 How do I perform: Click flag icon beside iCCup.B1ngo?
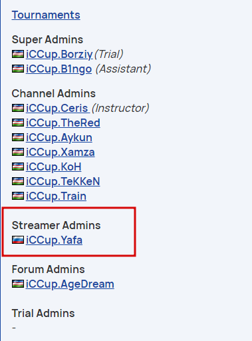coord(18,69)
